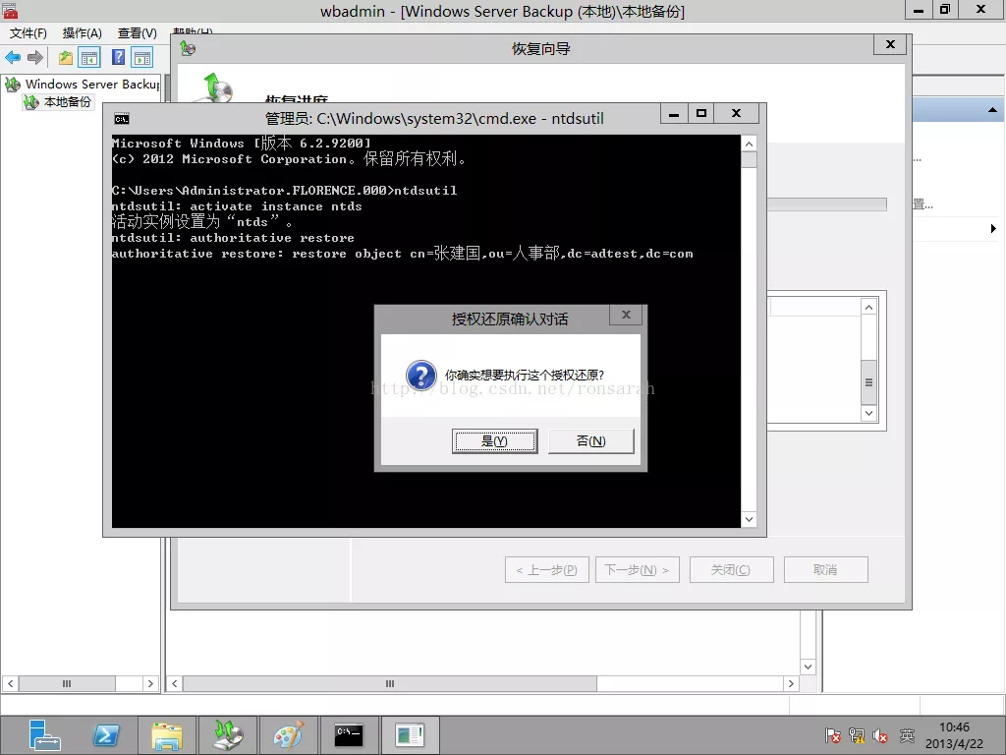The image size is (1006, 755).
Task: Confirm authoritative restore with 是(Y)
Action: coord(494,441)
